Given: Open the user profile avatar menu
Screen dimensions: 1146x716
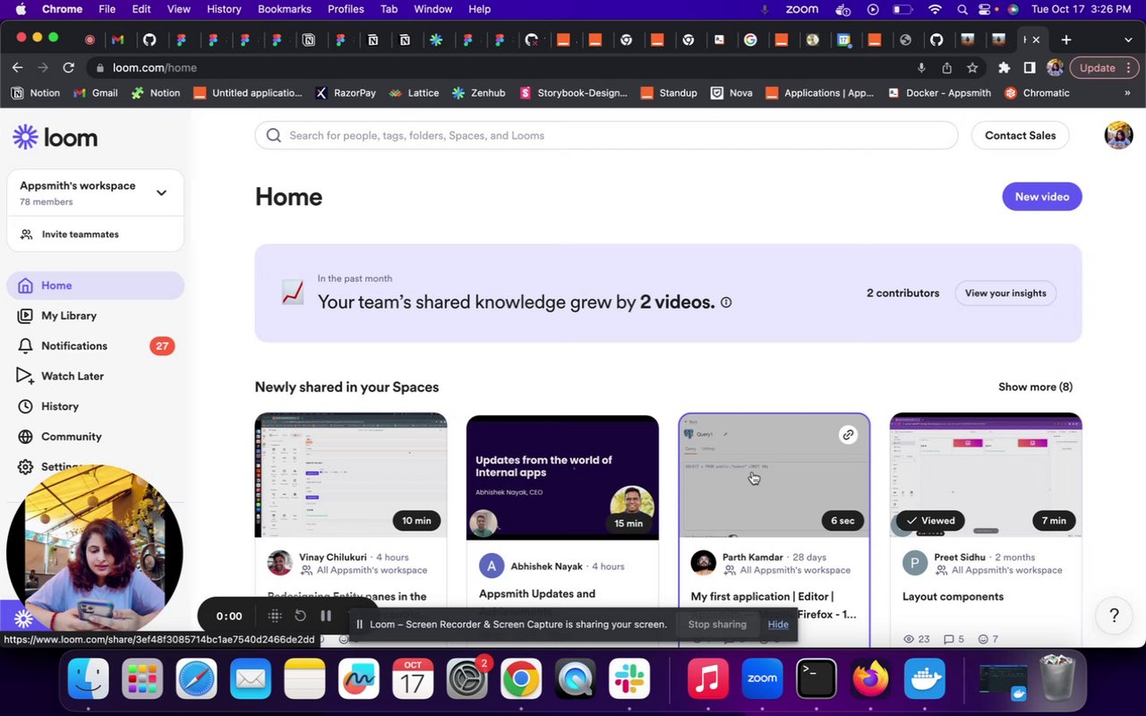Looking at the screenshot, I should [1118, 135].
